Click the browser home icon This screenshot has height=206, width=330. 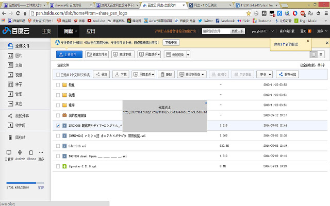click(25, 13)
